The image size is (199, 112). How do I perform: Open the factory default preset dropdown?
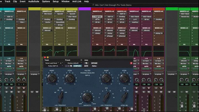pos(74,63)
